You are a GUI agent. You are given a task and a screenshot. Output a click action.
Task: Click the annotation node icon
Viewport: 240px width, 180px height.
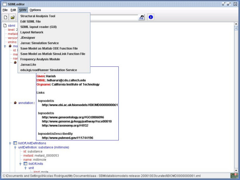tap(15, 102)
